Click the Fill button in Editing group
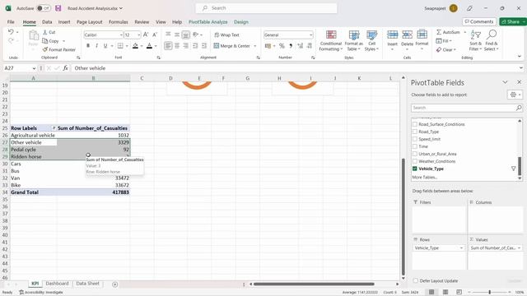This screenshot has width=527, height=296. [444, 41]
